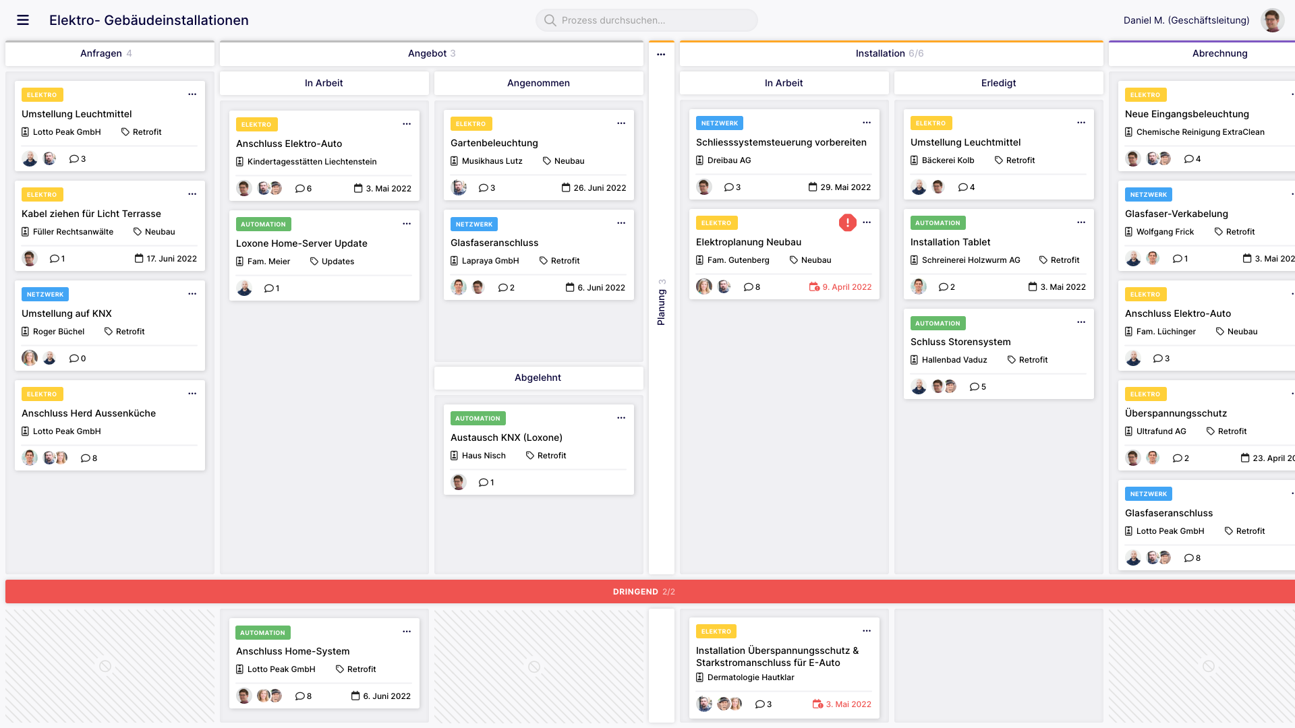Click the Abgelehnt section header to collapse it
The width and height of the screenshot is (1295, 728).
point(538,377)
